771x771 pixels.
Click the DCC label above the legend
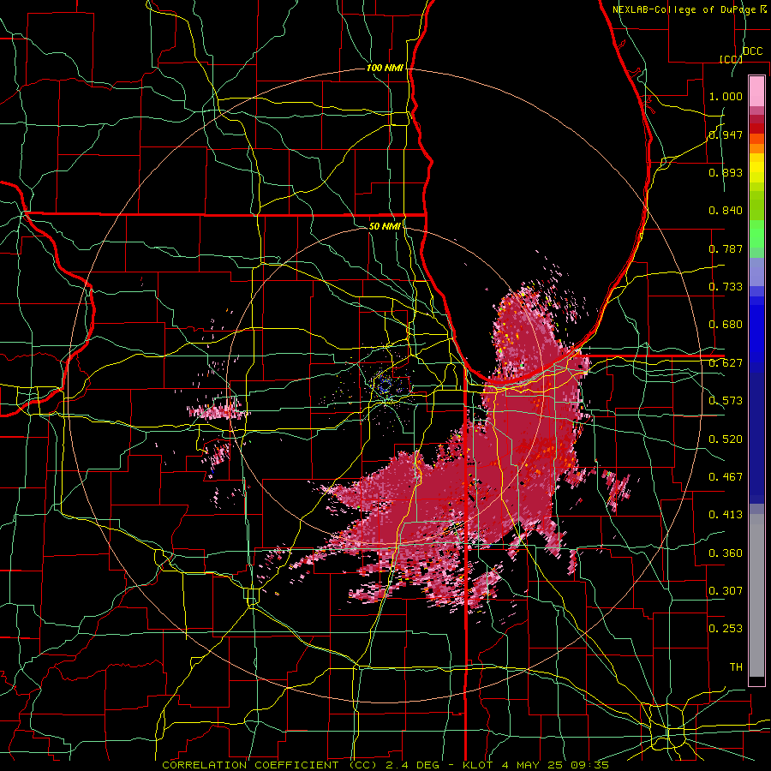[752, 51]
